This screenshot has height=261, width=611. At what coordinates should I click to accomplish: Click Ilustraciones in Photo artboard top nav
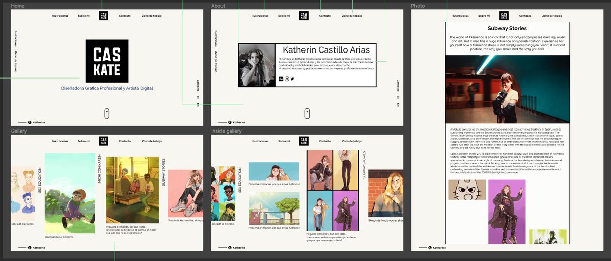click(x=461, y=16)
